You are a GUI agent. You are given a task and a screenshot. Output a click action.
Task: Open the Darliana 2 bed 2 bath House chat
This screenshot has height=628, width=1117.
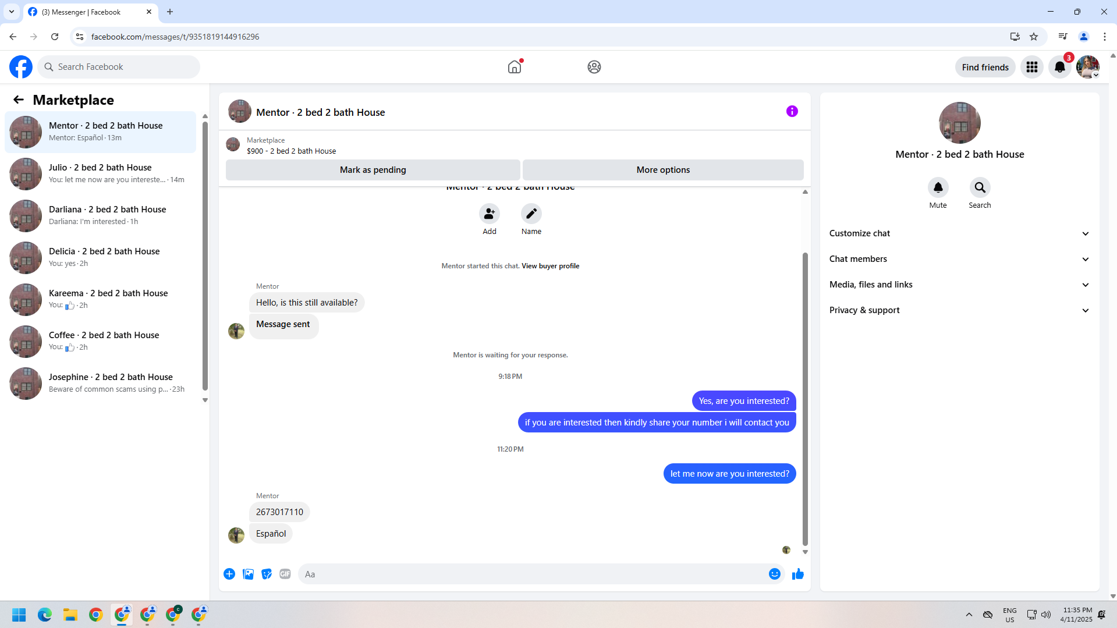(x=101, y=216)
